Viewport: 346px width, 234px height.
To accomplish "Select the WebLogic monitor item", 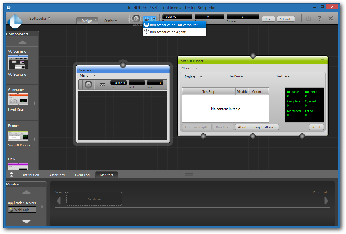I will tap(22, 210).
